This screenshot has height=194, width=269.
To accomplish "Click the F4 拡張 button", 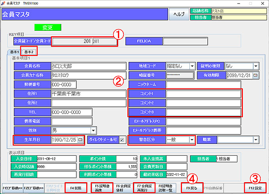I will click(76, 188).
